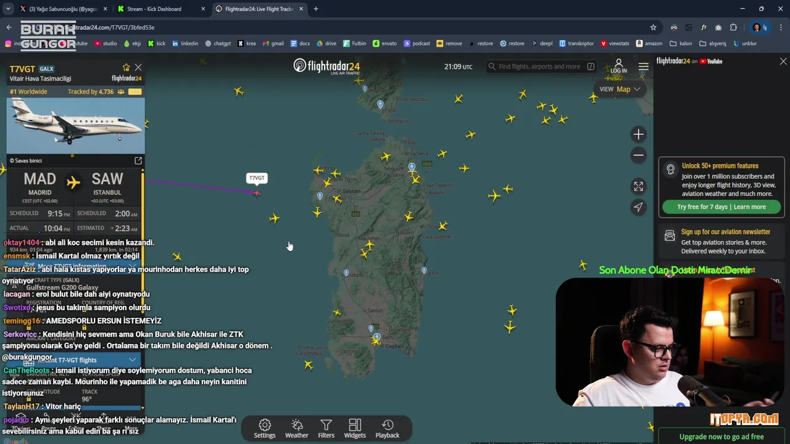Open the tab search dropdown arrow
Screen dimensions: 790x444
[7, 9]
